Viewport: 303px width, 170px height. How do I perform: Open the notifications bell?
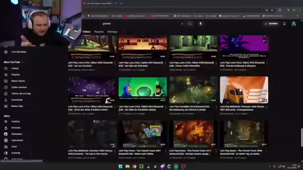284,24
